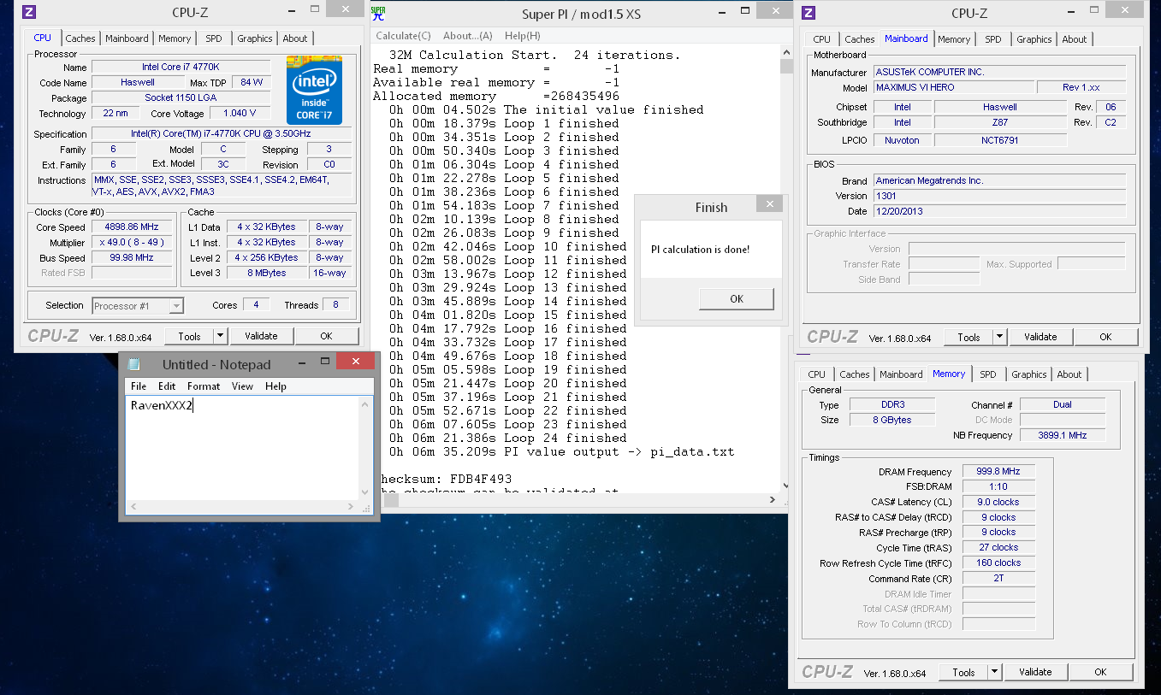The width and height of the screenshot is (1161, 695).
Task: Click the CAS# Latency value 9.0 clocks
Action: point(998,502)
